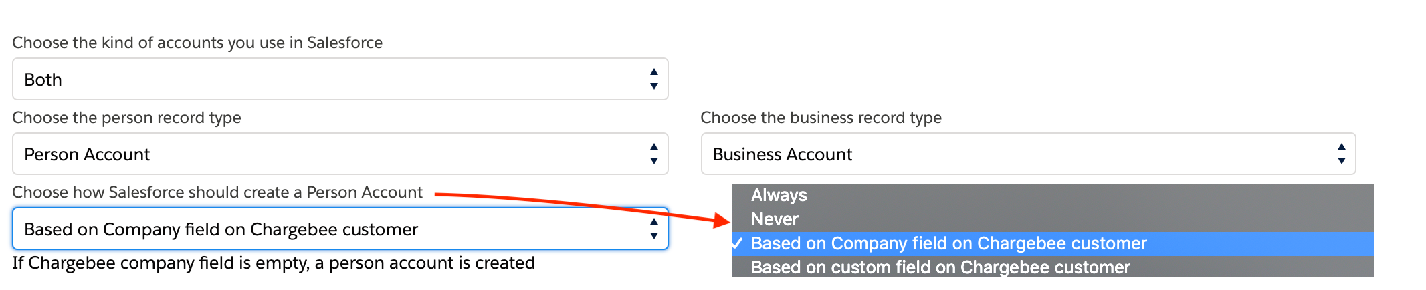Choose highlighted Based on Company field option
The image size is (1426, 290).
948,243
